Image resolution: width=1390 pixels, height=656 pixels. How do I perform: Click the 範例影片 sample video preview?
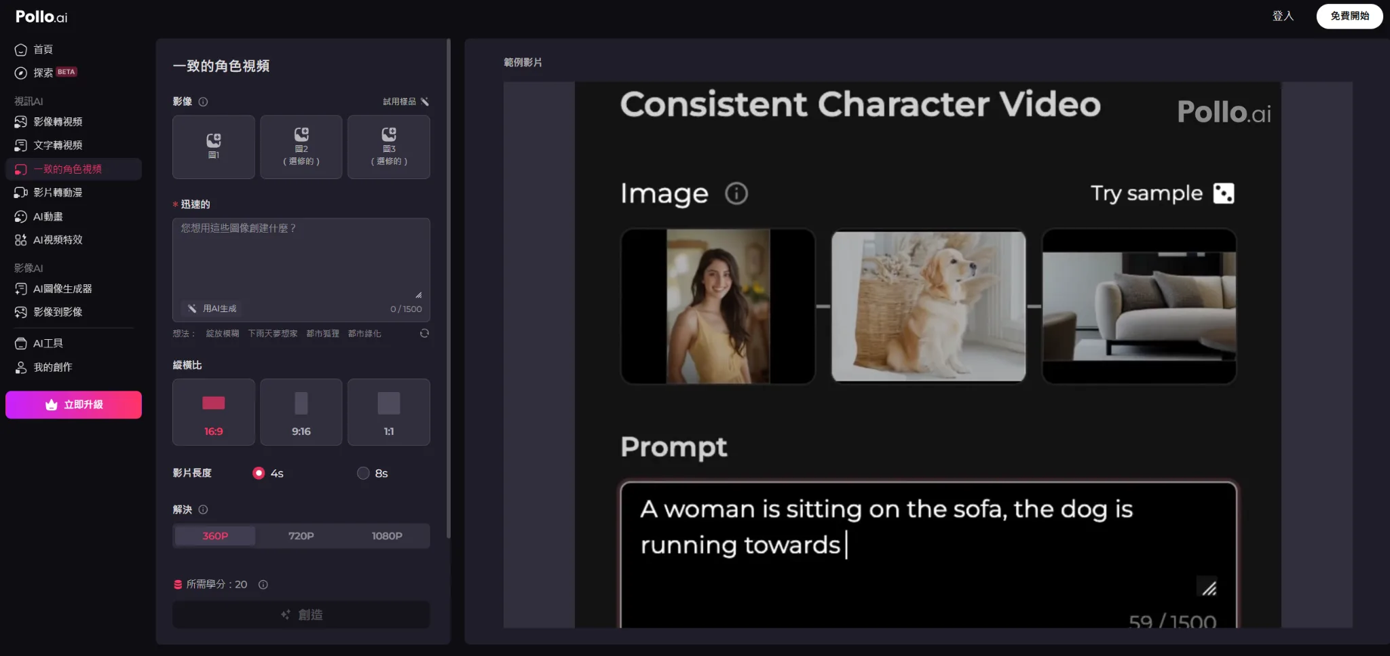click(928, 355)
